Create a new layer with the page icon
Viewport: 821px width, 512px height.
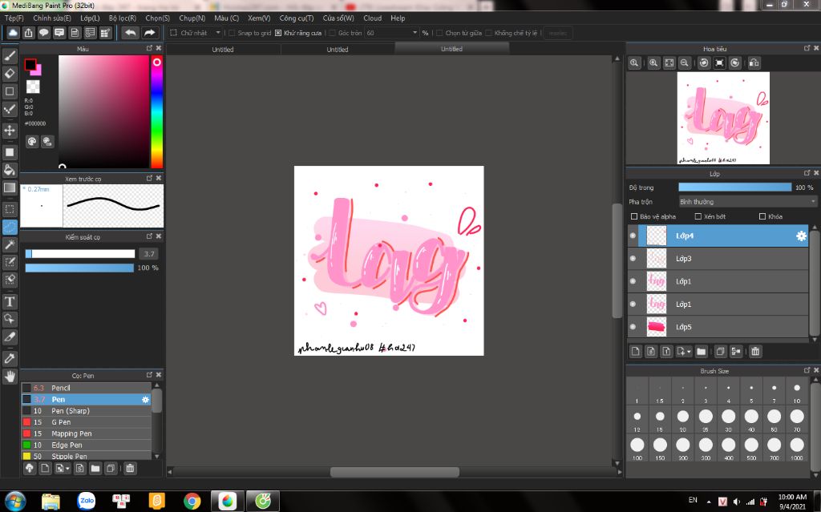click(636, 351)
